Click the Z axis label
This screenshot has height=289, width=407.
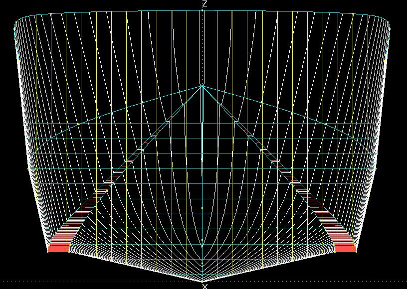click(x=205, y=4)
